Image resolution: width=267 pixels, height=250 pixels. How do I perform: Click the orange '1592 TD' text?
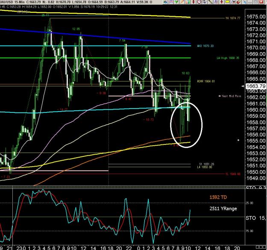tap(218, 197)
